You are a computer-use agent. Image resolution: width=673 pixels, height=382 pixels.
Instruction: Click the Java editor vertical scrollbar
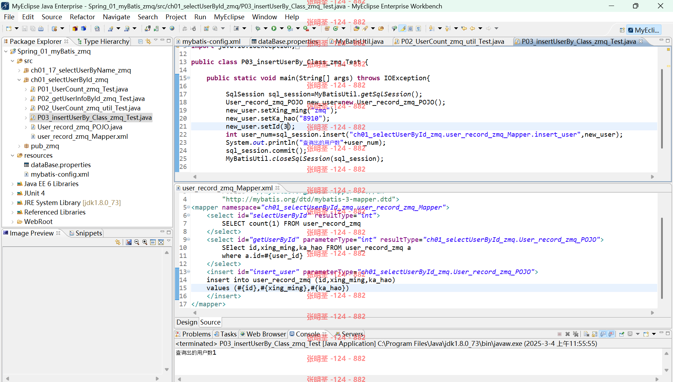pos(662,109)
